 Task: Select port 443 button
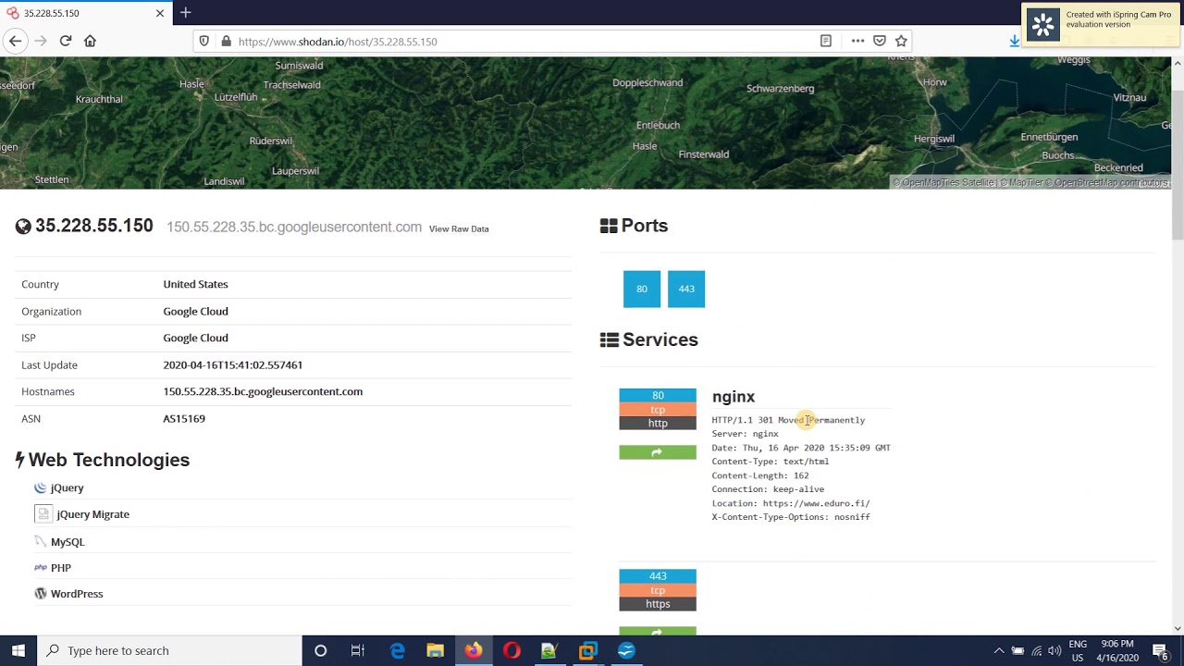point(686,289)
